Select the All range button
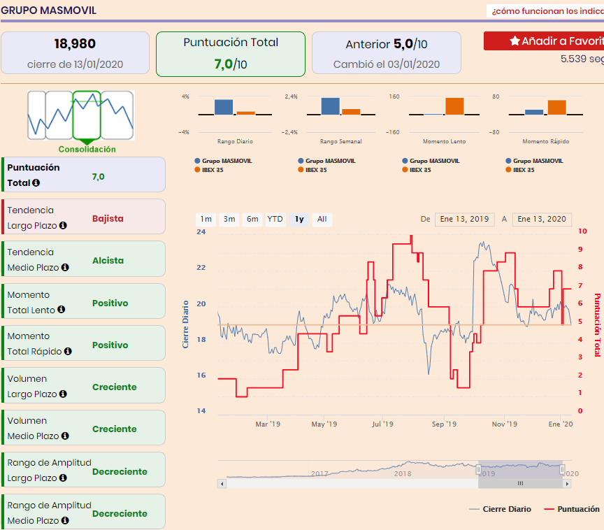Screen dimensions: 604x530 [322, 219]
